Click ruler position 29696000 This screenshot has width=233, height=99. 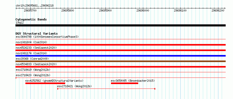point(143,10)
